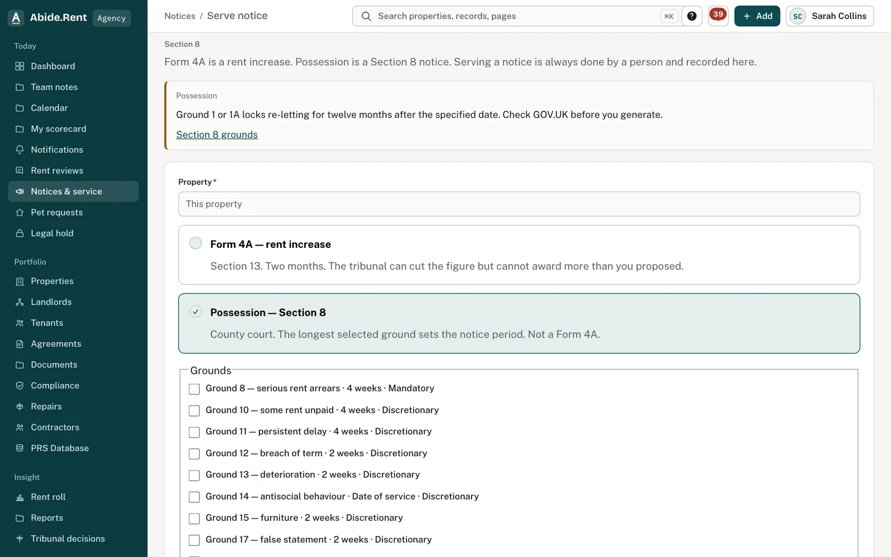The image size is (891, 557).
Task: Click the Abide.Rent logo icon
Action: [16, 18]
